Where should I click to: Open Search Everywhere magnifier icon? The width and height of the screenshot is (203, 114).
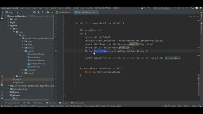tap(193, 8)
